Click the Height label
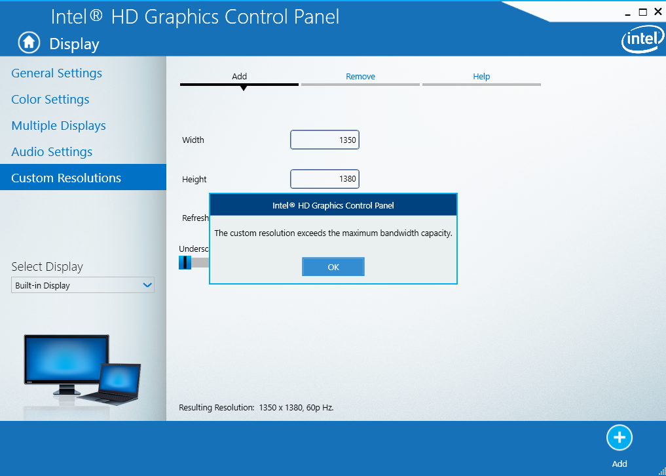 pyautogui.click(x=194, y=180)
